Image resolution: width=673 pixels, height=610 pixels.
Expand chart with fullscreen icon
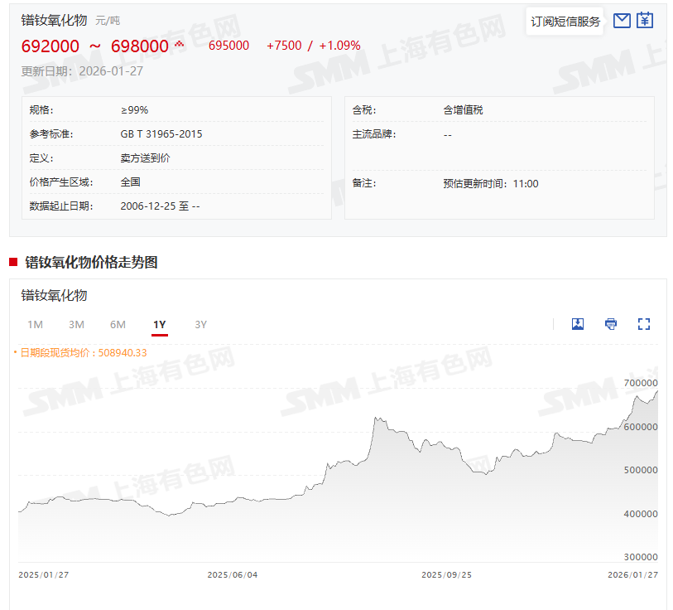click(x=644, y=324)
